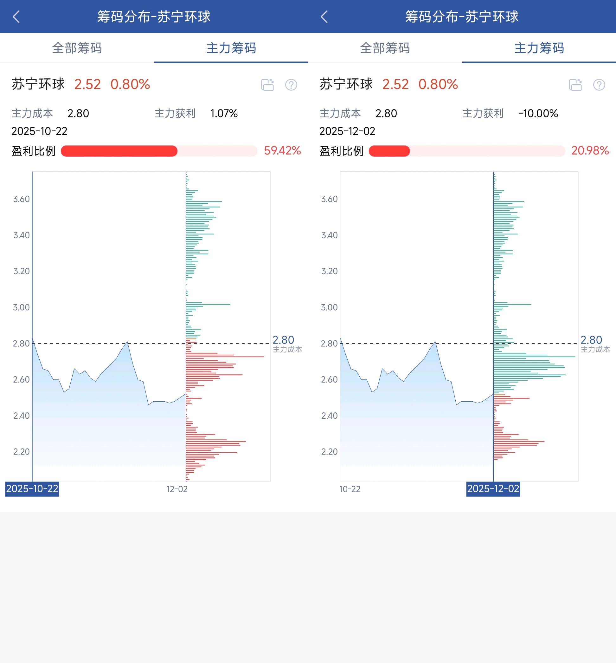Select 主力筹码 tab in right panel
Viewport: 616px width, 663px height.
coord(539,48)
